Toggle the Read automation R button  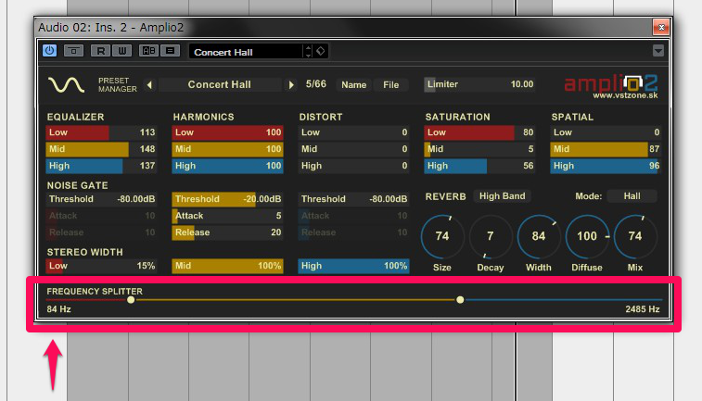(100, 51)
